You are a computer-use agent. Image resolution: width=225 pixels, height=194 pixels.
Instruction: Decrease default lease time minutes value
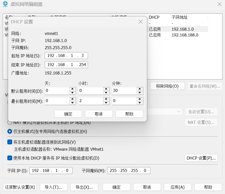140,93
